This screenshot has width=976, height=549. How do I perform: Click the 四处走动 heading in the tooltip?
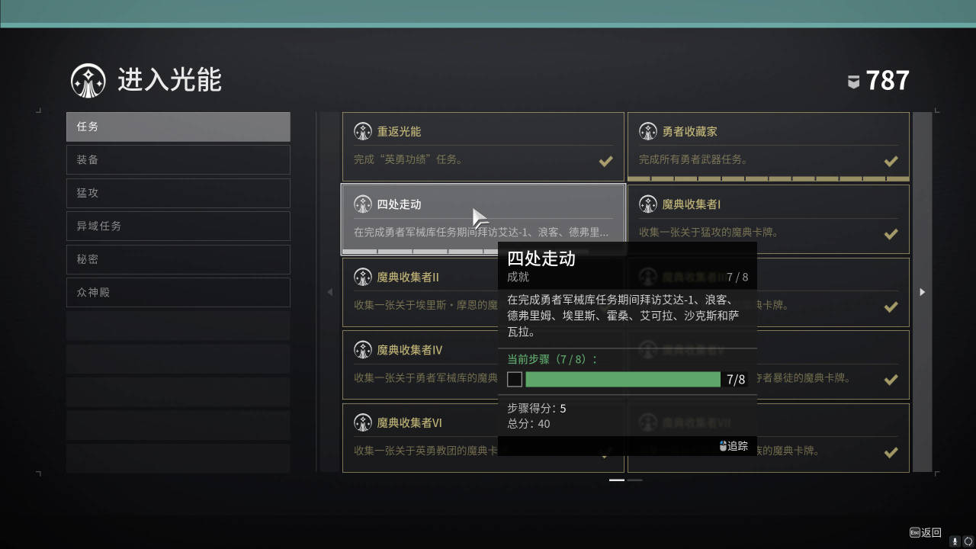tap(541, 258)
